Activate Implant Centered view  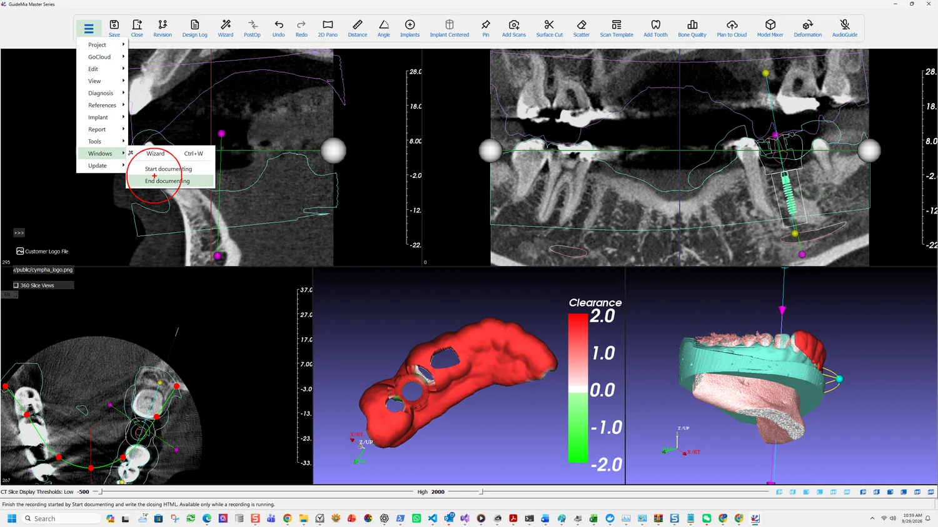click(x=450, y=28)
